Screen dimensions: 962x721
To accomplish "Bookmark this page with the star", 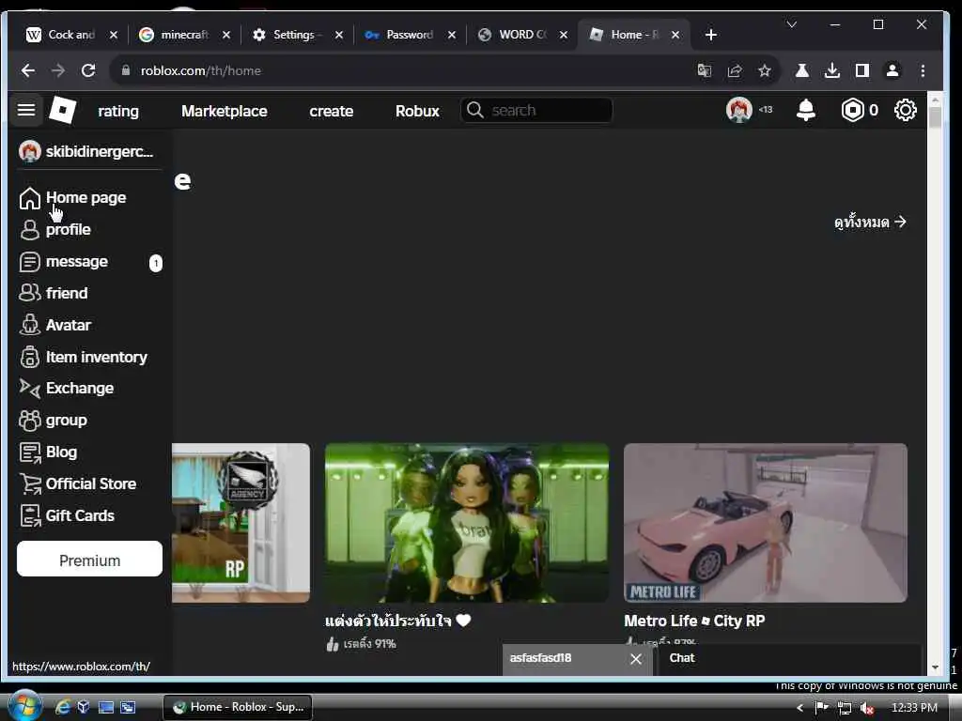I will 765,71.
